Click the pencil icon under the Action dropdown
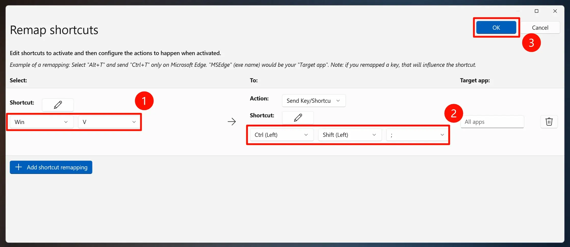Screen dimensions: 570x247 pos(298,118)
